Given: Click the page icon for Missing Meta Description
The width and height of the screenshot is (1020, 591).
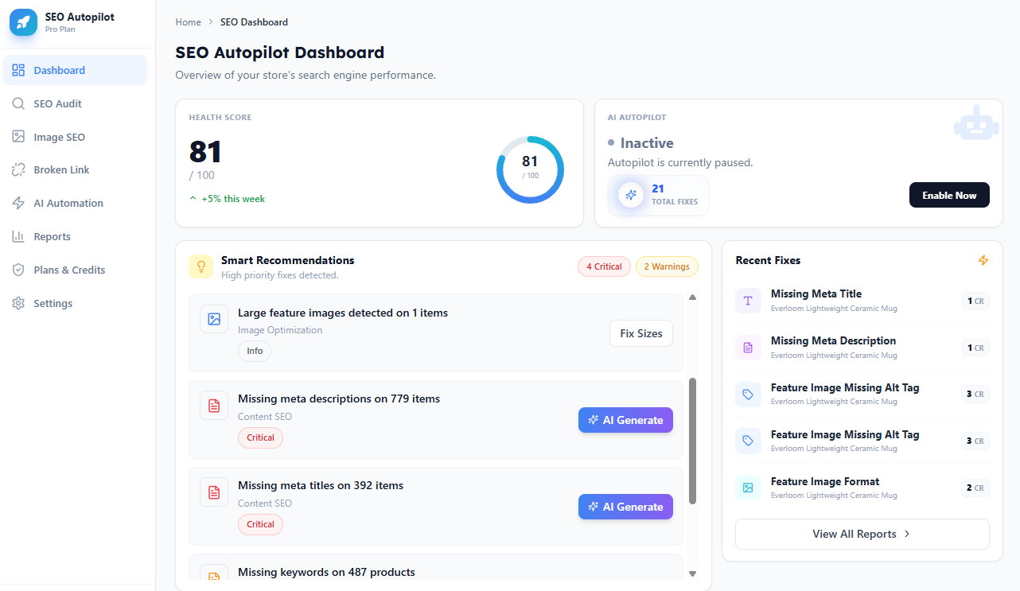Looking at the screenshot, I should (748, 348).
